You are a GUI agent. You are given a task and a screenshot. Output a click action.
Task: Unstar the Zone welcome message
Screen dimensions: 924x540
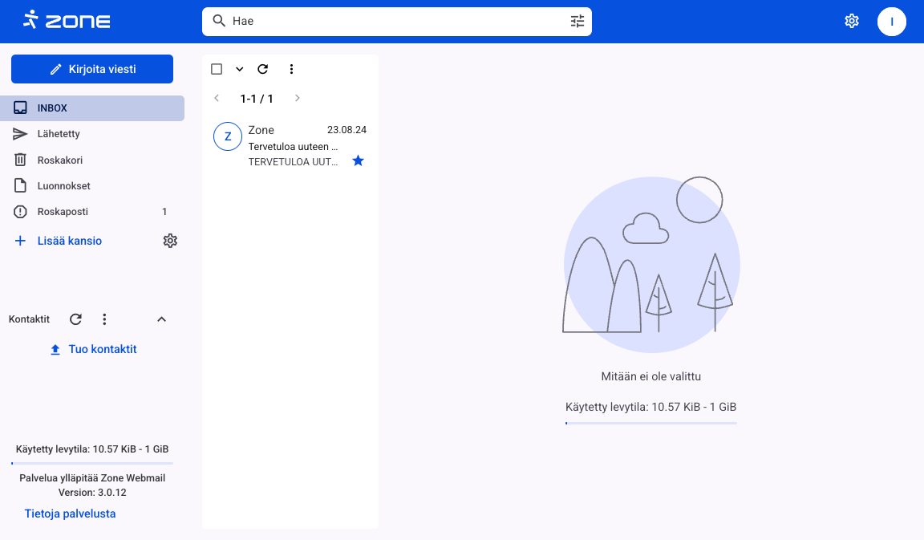click(x=358, y=161)
